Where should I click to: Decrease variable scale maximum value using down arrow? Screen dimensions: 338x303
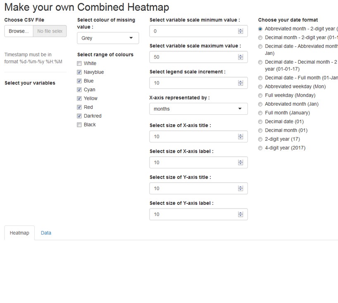coord(240,59)
